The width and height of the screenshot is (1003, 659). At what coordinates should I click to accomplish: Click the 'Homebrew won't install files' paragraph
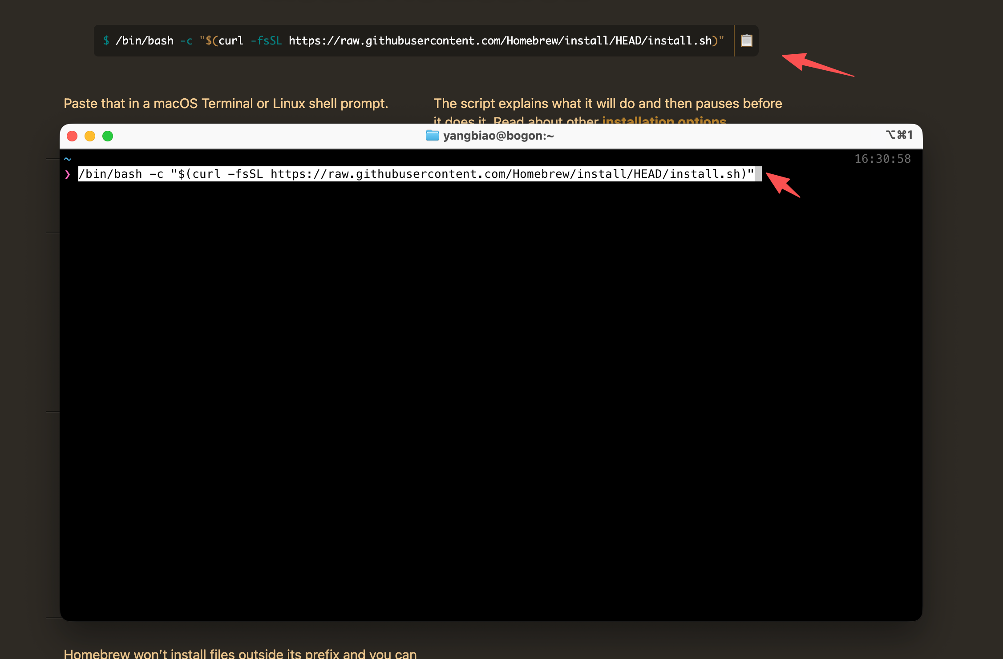click(240, 653)
